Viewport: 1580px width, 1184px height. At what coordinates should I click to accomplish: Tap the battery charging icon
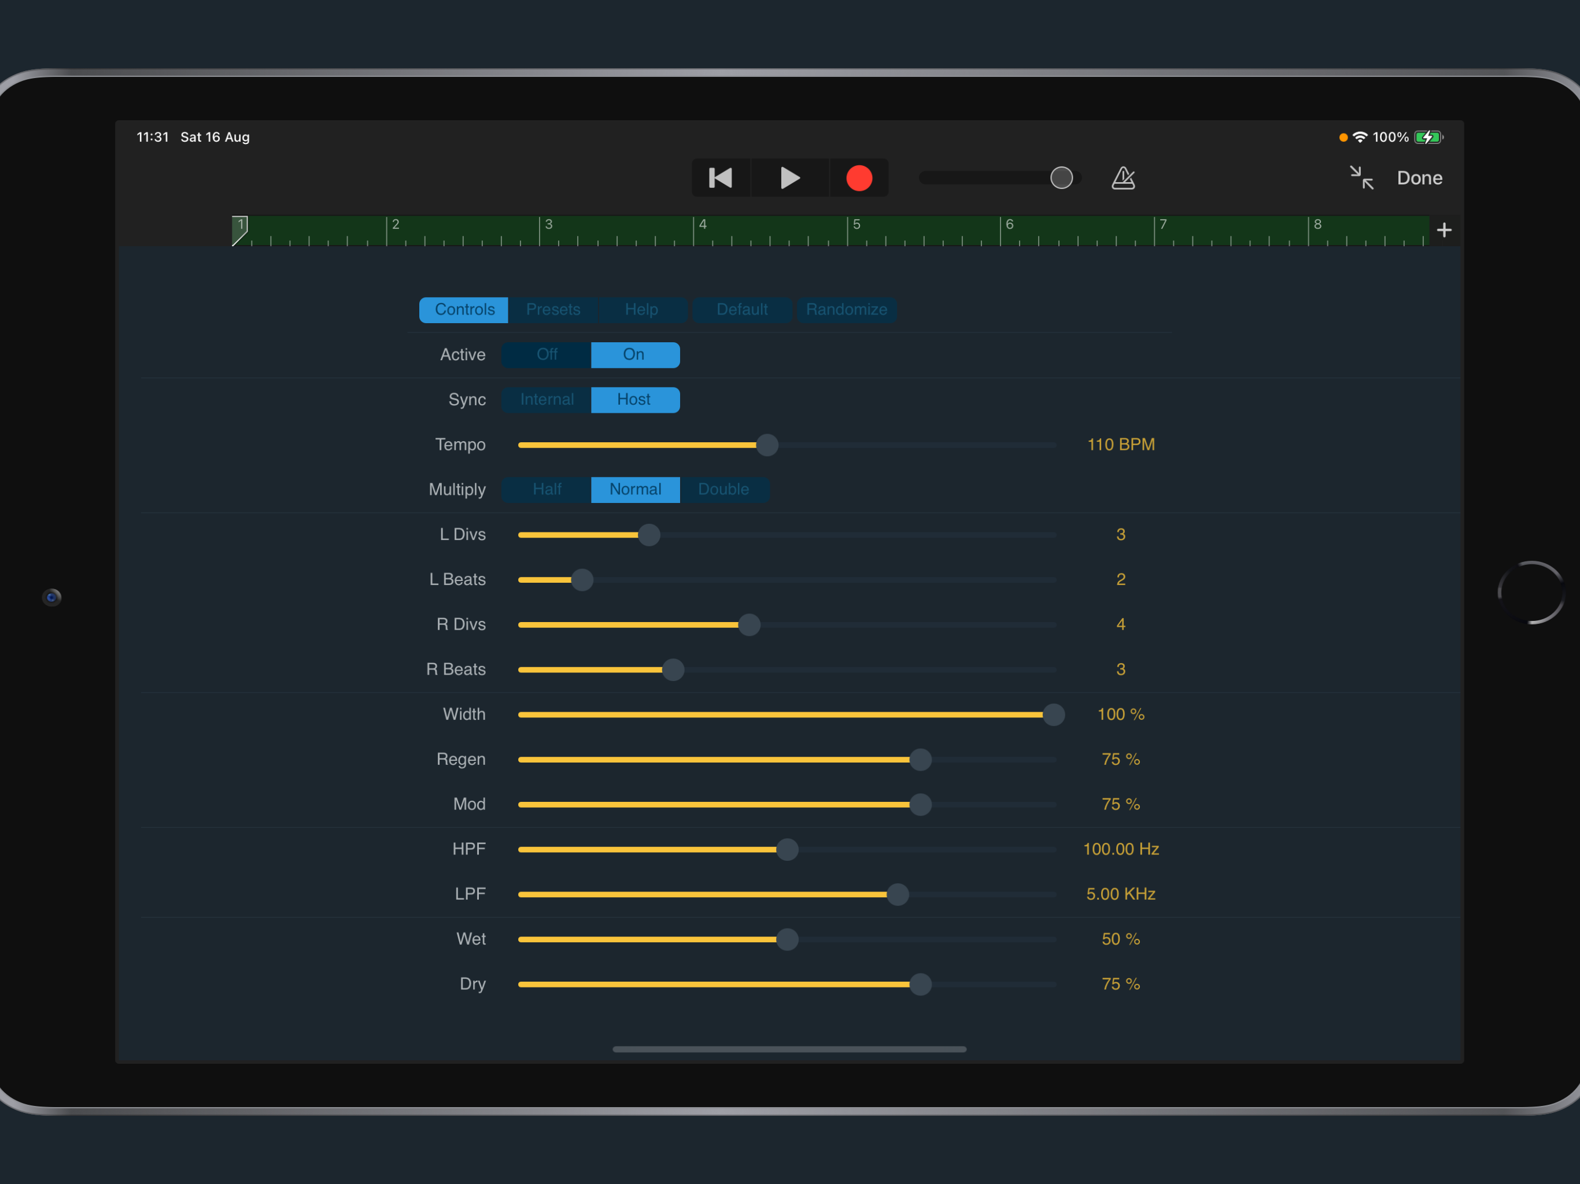pyautogui.click(x=1428, y=136)
